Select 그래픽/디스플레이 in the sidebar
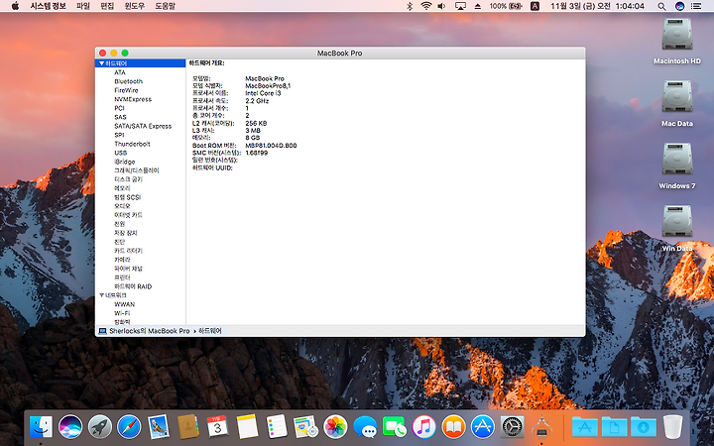714x446 pixels. pyautogui.click(x=137, y=170)
